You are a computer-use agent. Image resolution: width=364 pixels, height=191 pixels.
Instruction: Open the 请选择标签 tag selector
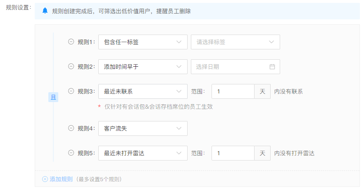click(235, 42)
